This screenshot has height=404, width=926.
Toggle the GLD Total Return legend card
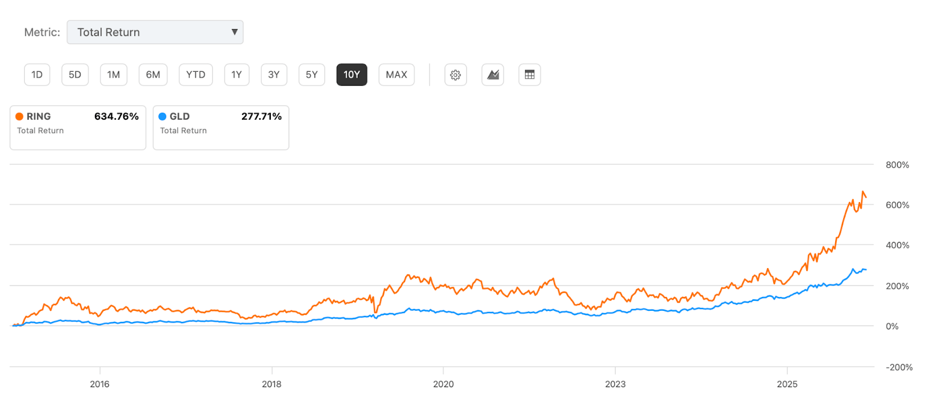221,127
